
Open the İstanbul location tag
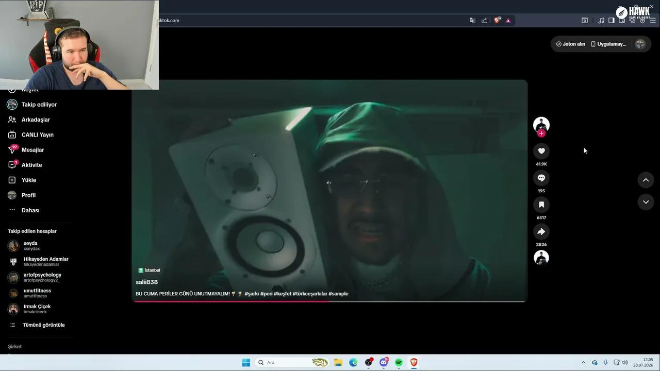[149, 270]
